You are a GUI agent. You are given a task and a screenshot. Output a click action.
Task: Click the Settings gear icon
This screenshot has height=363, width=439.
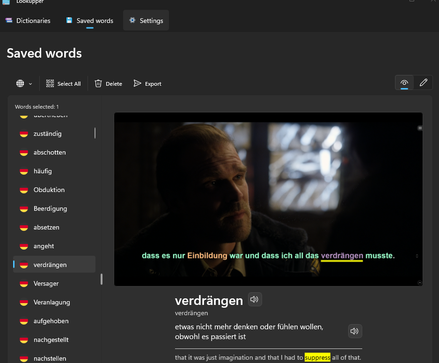click(x=132, y=21)
